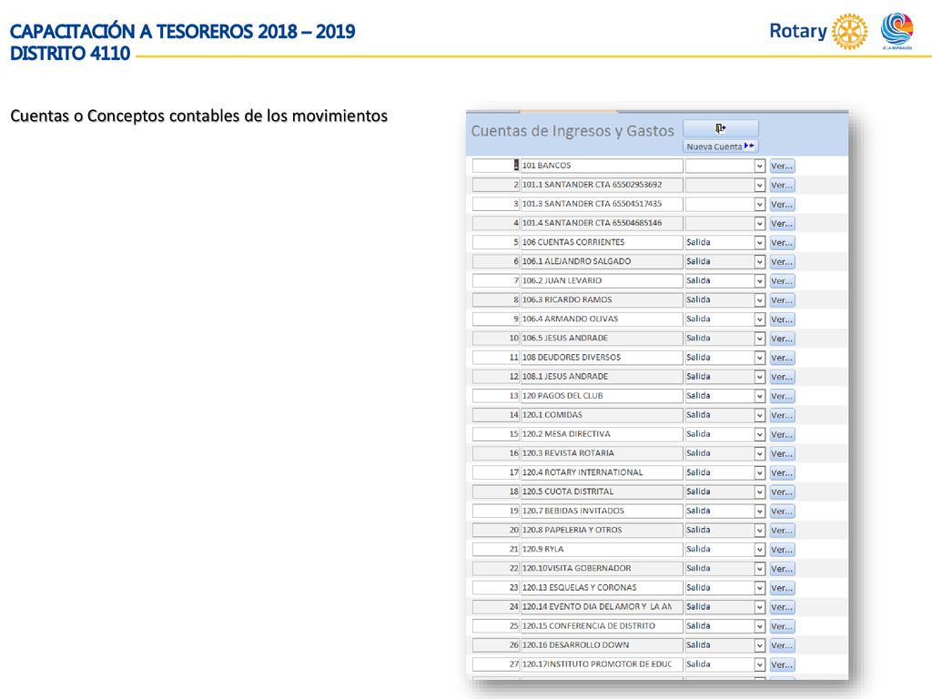
Task: Open Ver... for 106.2 JUAN LEVARIO
Action: point(782,280)
